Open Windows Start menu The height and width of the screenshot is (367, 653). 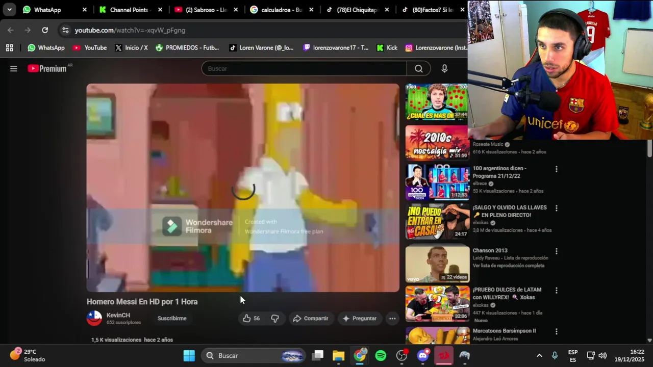coord(189,355)
